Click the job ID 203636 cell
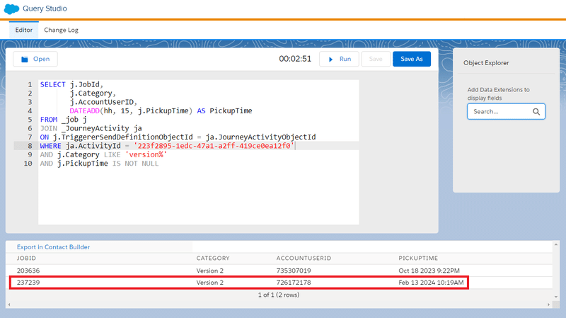The height and width of the screenshot is (318, 566). [28, 271]
